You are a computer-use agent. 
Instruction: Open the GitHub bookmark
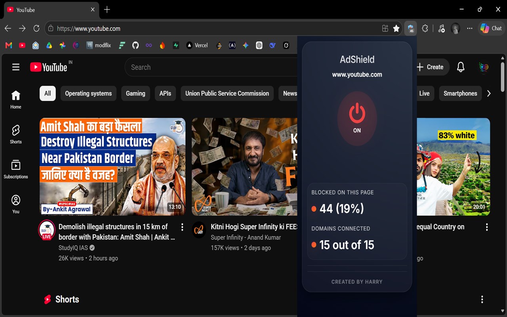135,46
